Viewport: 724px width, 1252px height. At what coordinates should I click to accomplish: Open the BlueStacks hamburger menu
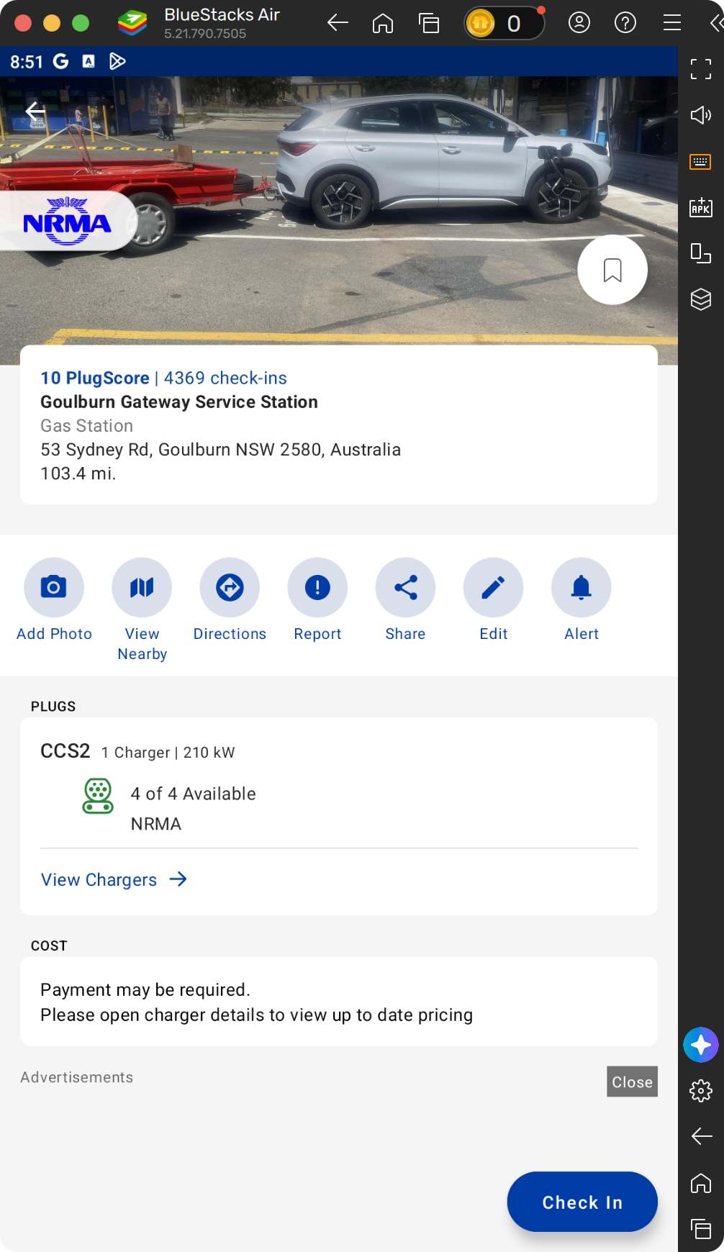coord(672,23)
